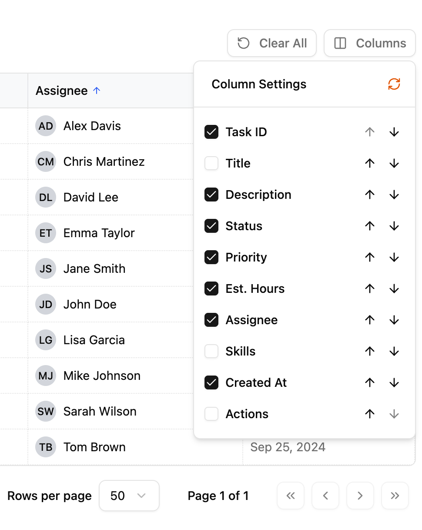
Task: Move the Title column up using its arrow
Action: (x=369, y=163)
